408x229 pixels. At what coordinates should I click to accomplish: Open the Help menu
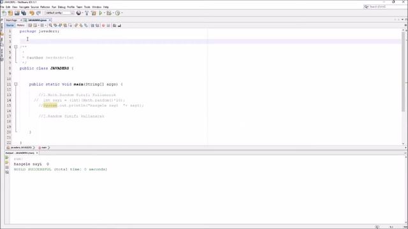tap(106, 7)
